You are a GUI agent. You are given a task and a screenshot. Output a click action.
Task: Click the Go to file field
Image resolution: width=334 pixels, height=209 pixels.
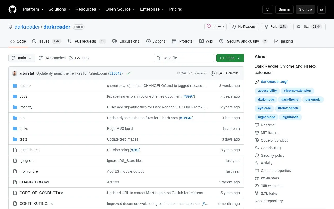pos(184,58)
